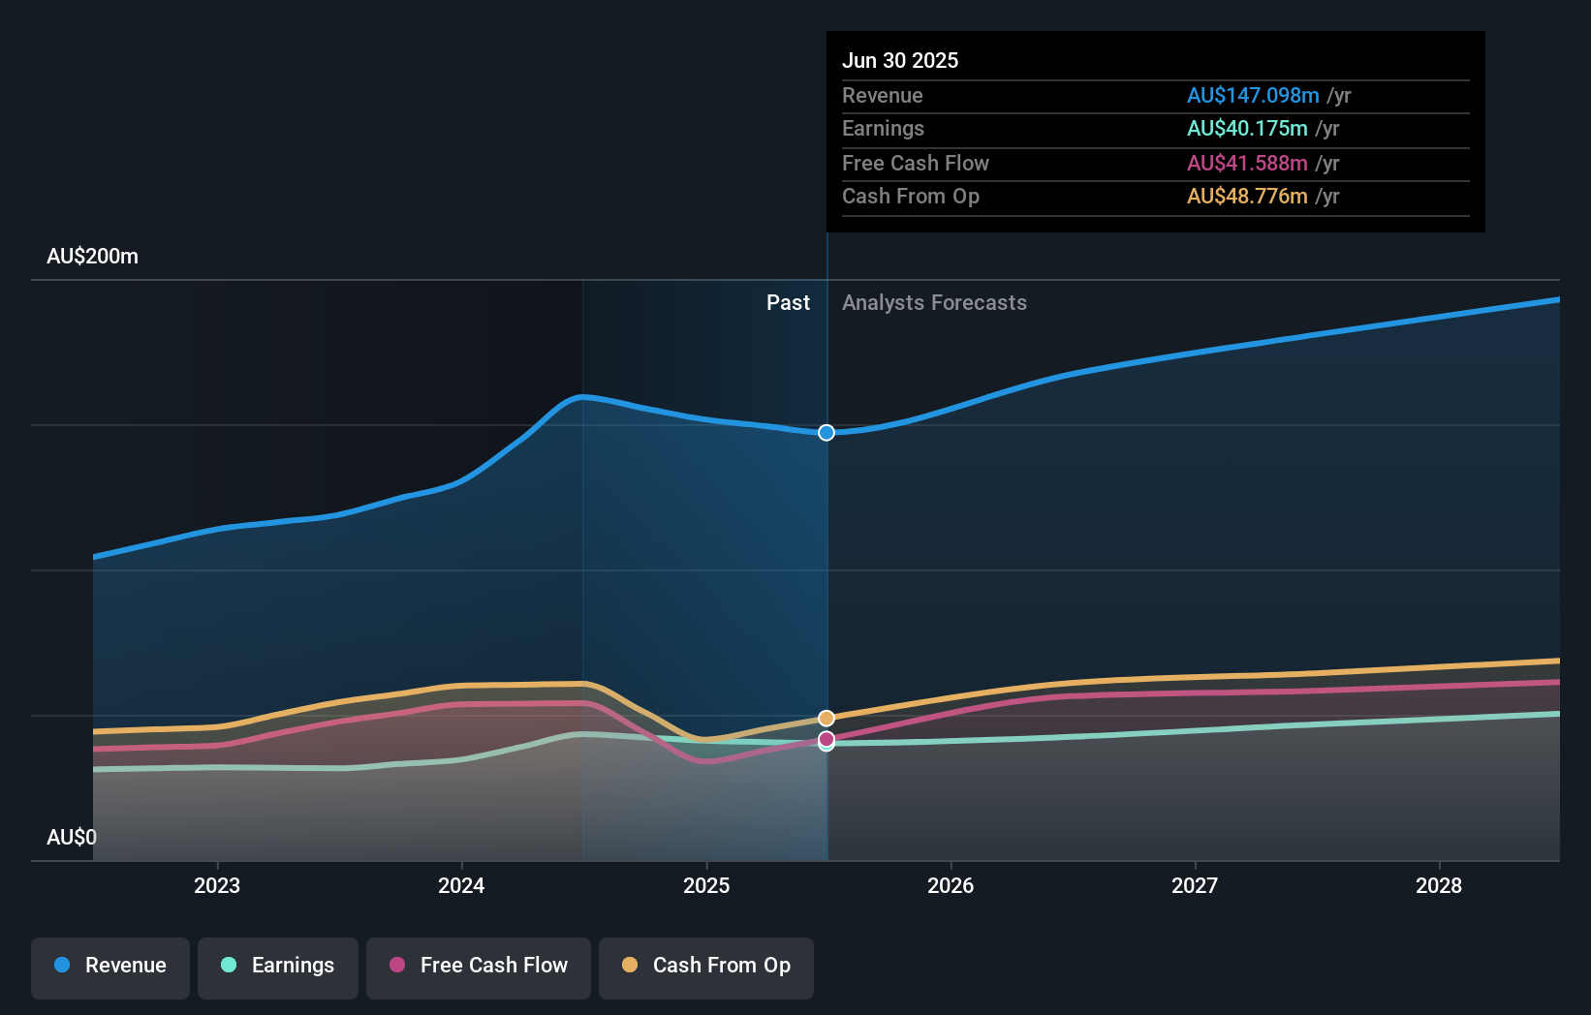Expand the Analysts Forecasts section
This screenshot has height=1015, width=1591.
click(x=933, y=302)
